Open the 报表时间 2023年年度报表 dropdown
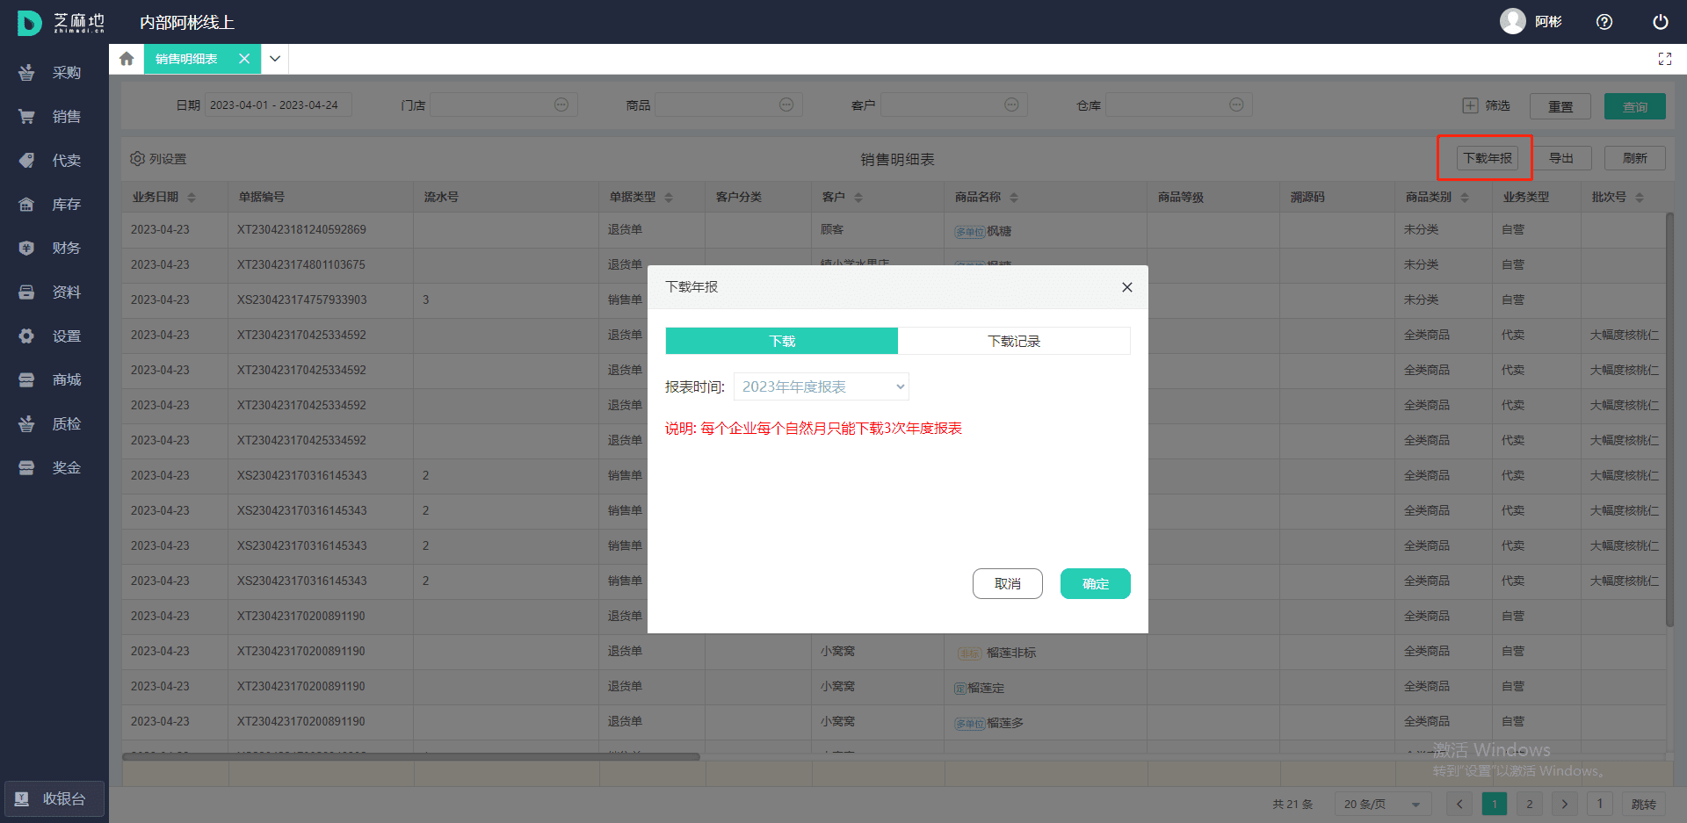Screen dimensions: 1687x823 (x=822, y=386)
